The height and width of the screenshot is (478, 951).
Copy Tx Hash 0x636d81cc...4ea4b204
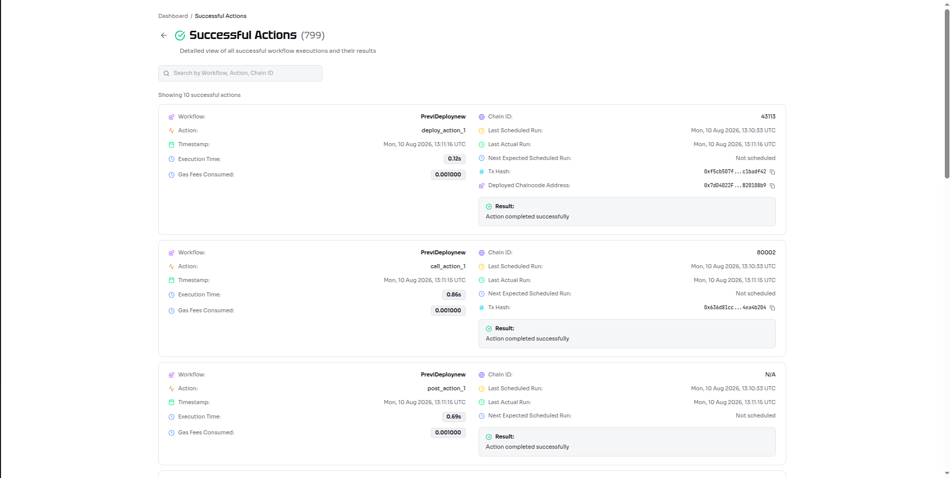pyautogui.click(x=772, y=308)
